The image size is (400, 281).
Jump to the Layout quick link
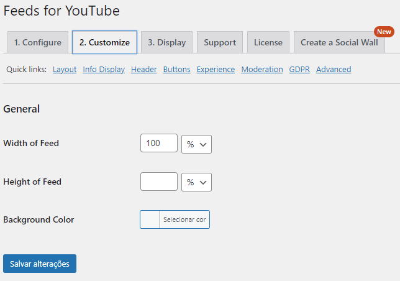(65, 70)
